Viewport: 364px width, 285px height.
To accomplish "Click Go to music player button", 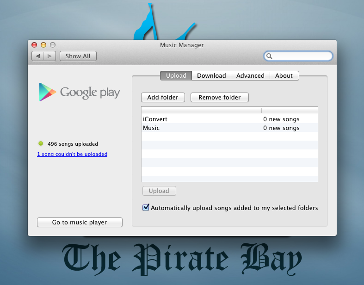I will click(80, 222).
